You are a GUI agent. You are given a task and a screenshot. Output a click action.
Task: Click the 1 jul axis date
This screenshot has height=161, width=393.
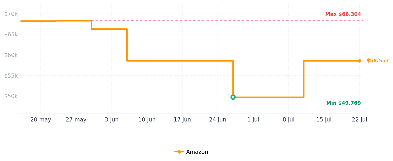tap(253, 120)
